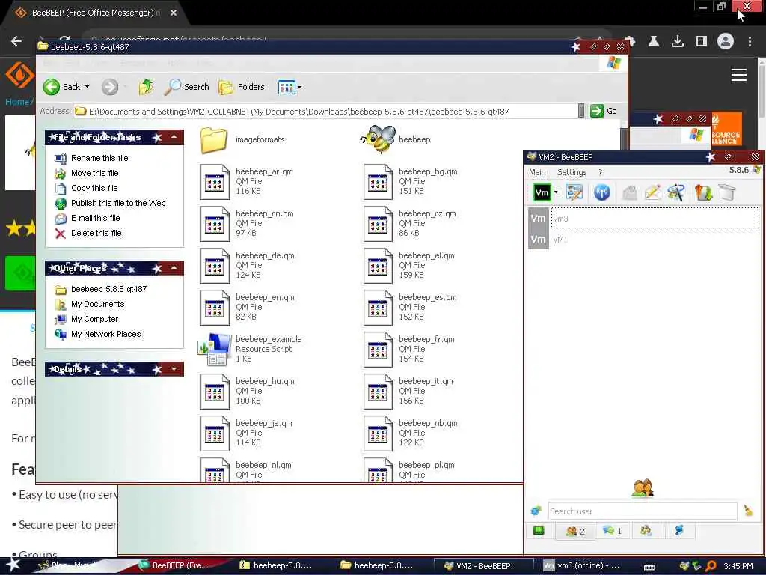
Task: Click the broom clear-search icon
Action: [748, 511]
